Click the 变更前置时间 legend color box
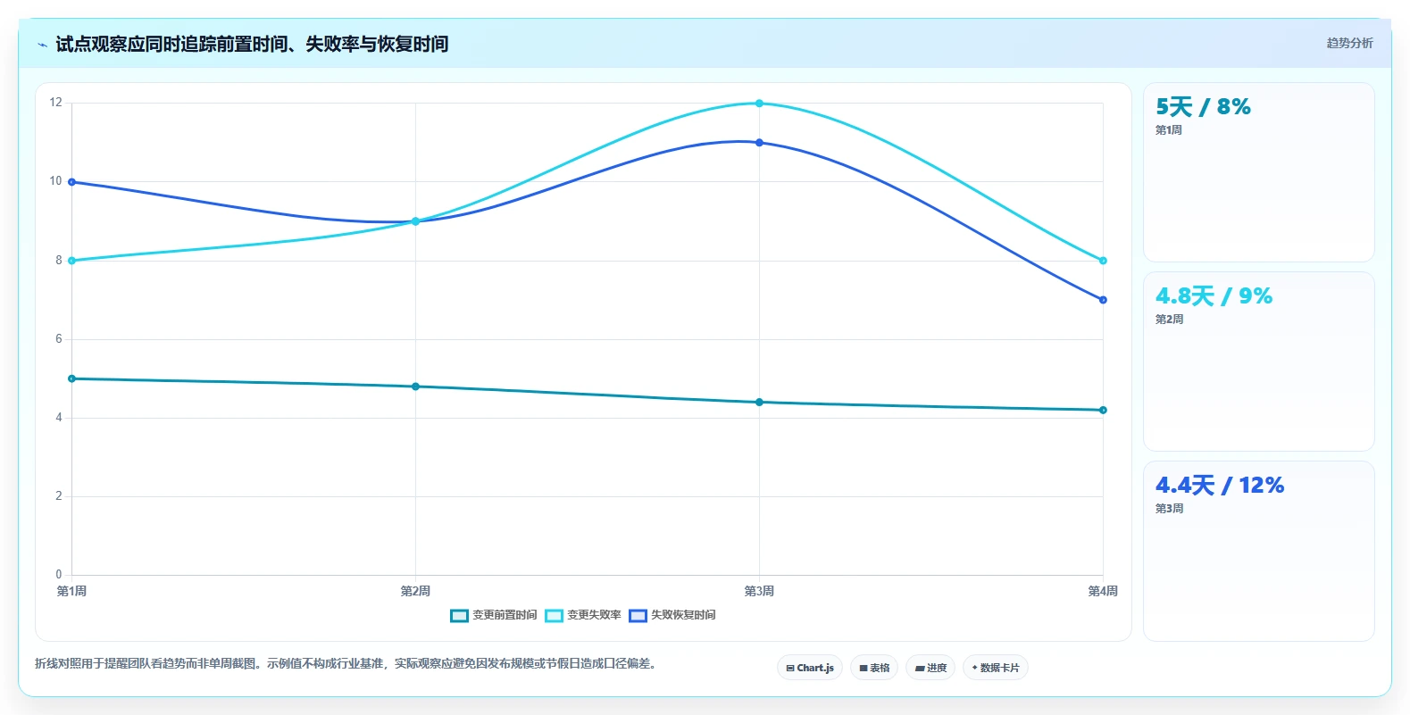The height and width of the screenshot is (715, 1410). tap(460, 615)
